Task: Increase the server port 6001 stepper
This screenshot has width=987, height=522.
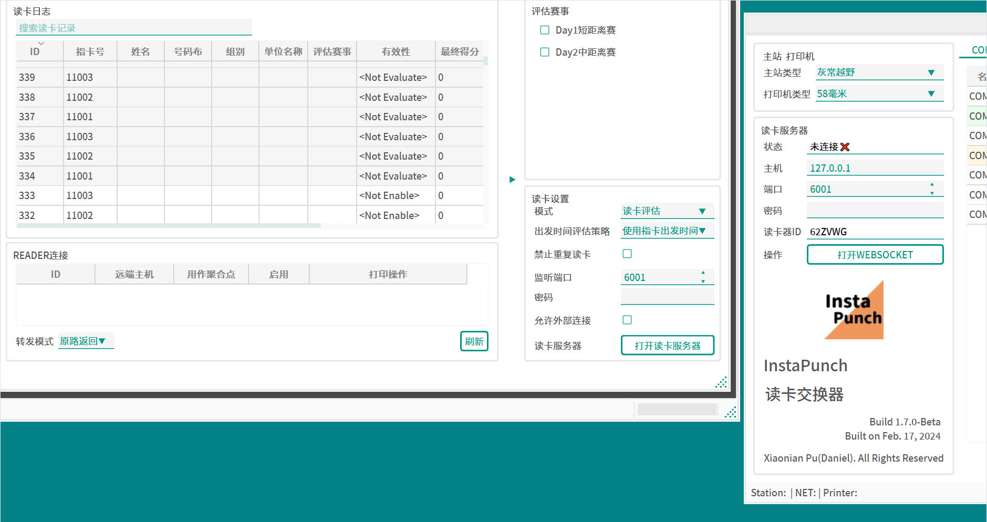Action: (x=932, y=185)
